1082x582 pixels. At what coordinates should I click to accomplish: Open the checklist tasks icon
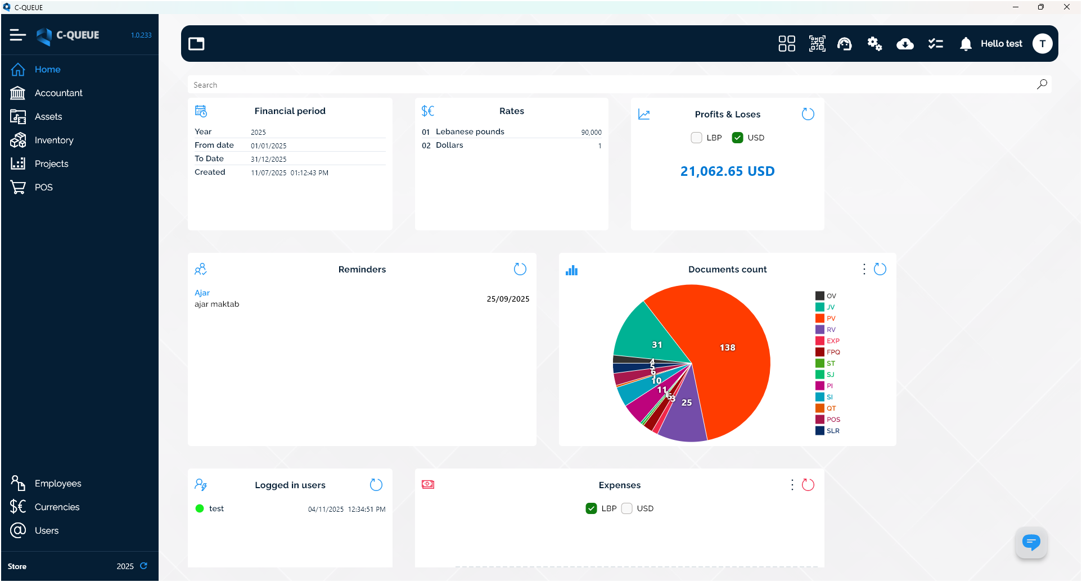(x=936, y=43)
